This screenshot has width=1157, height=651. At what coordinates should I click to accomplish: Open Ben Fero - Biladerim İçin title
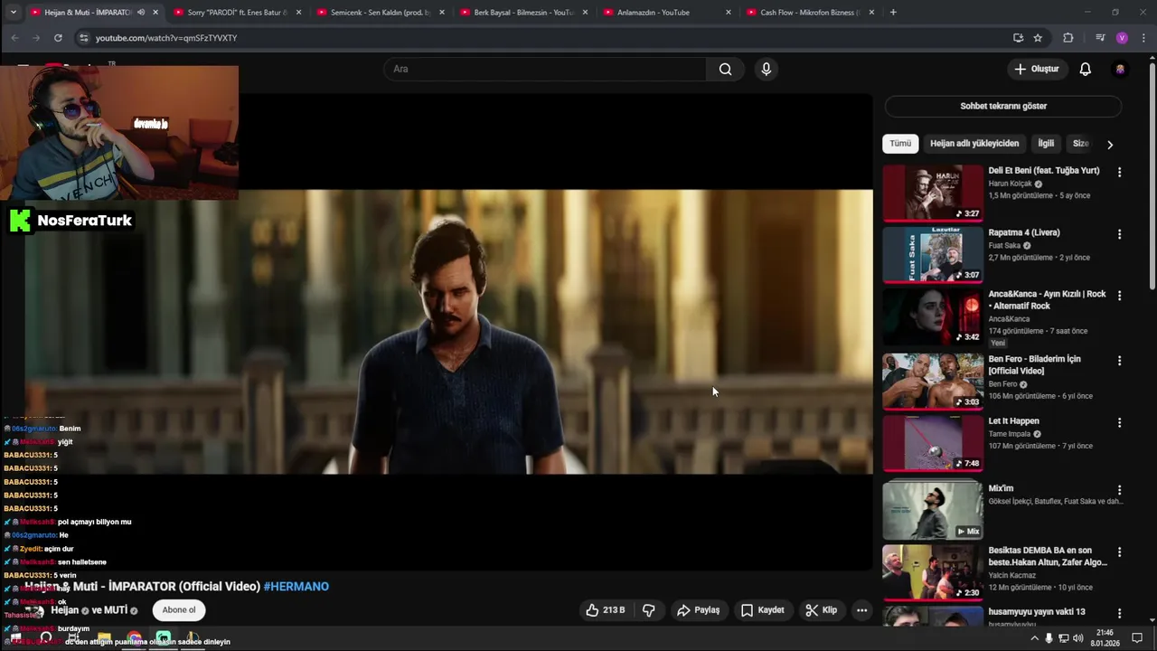1035,365
